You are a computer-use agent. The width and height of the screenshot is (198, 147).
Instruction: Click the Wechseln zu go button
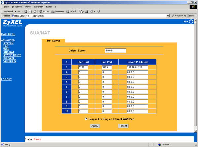coord(179,15)
